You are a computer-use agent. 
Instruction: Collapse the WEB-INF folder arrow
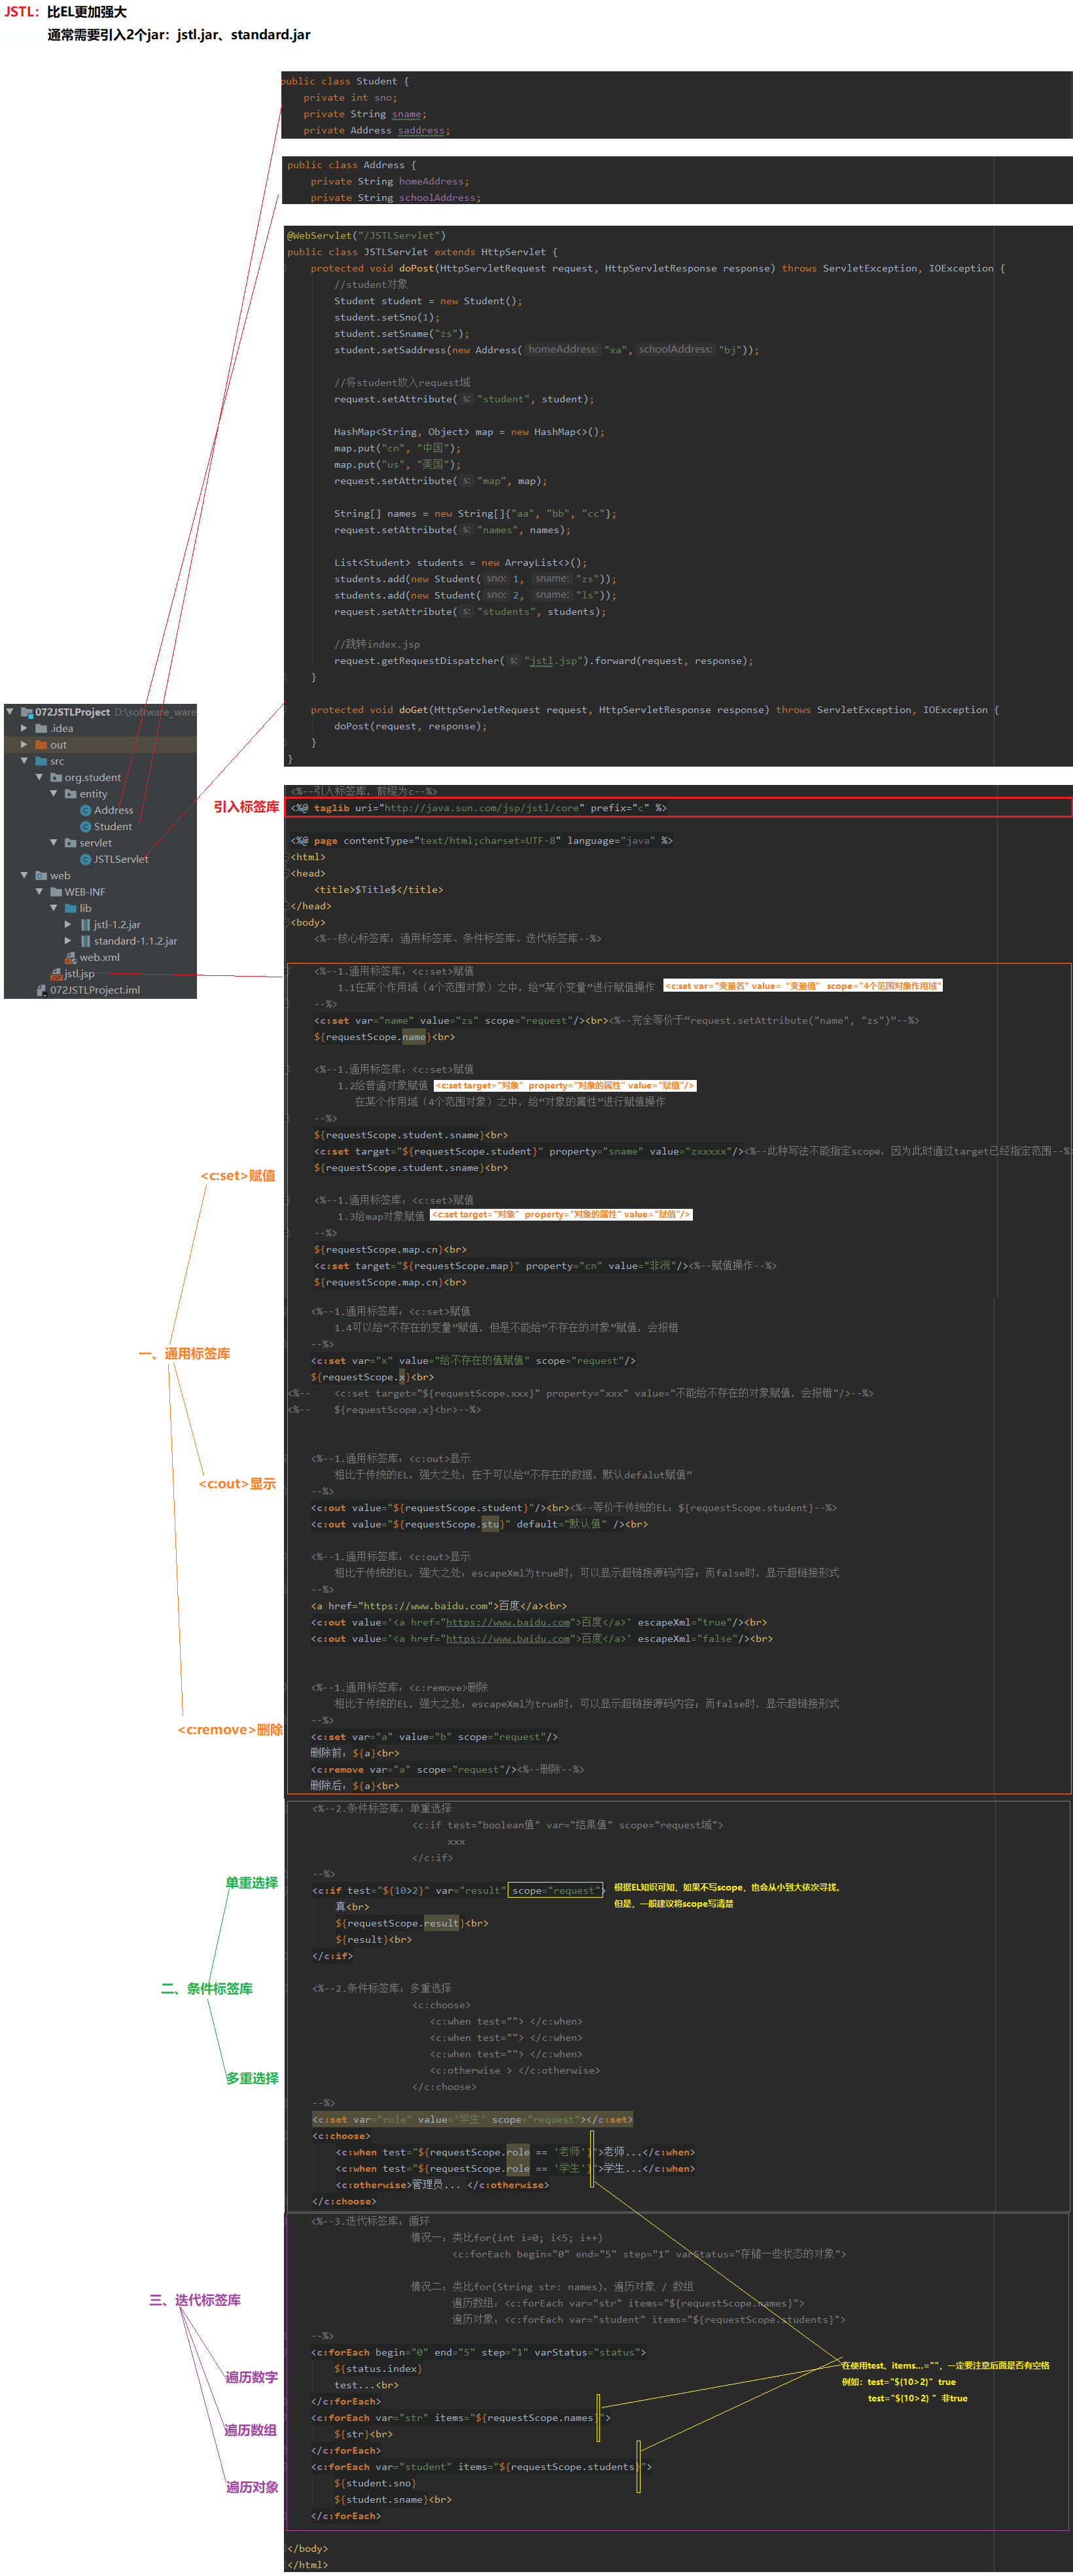point(39,892)
